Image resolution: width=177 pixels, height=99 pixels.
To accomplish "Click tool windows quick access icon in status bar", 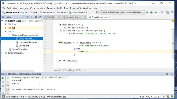I will pos(3,97).
